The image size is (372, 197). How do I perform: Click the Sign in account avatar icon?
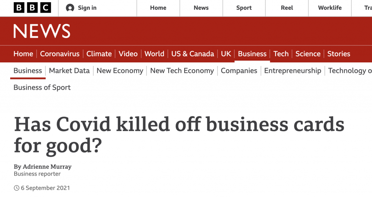(x=70, y=8)
